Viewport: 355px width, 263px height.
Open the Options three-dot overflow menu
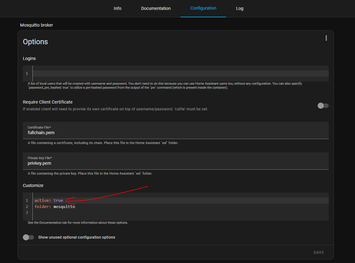tap(326, 38)
